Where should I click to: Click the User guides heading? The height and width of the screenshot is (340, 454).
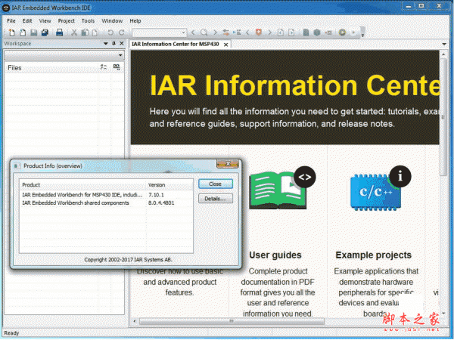point(275,255)
